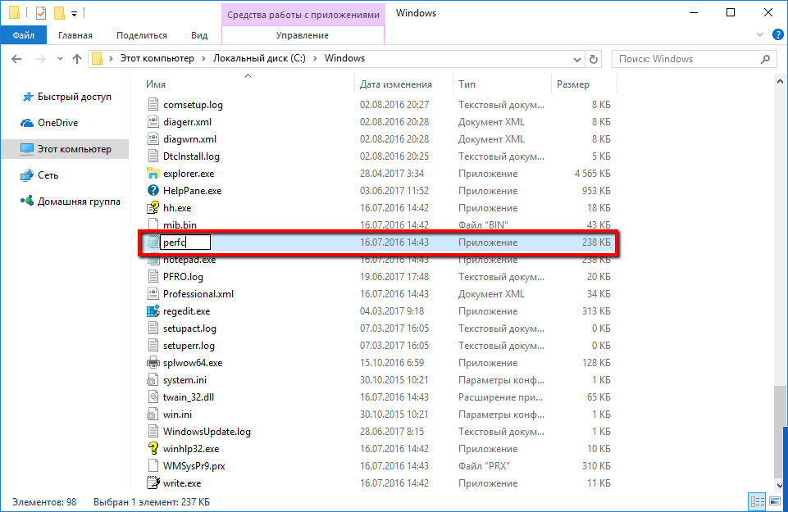Click the regedit.exe registry icon
Image resolution: width=788 pixels, height=512 pixels.
[x=153, y=311]
